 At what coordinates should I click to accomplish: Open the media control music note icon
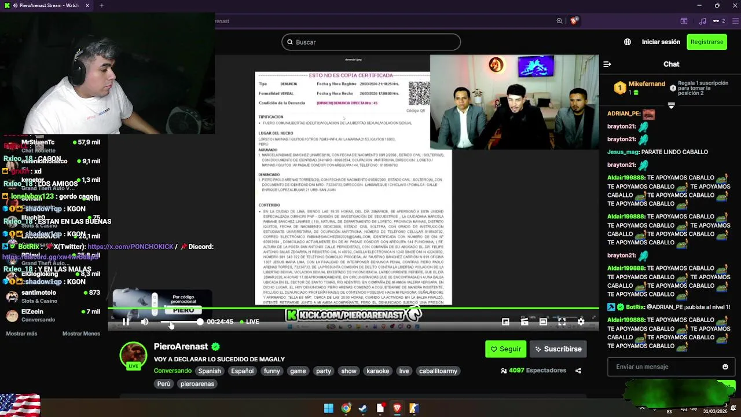pos(703,21)
